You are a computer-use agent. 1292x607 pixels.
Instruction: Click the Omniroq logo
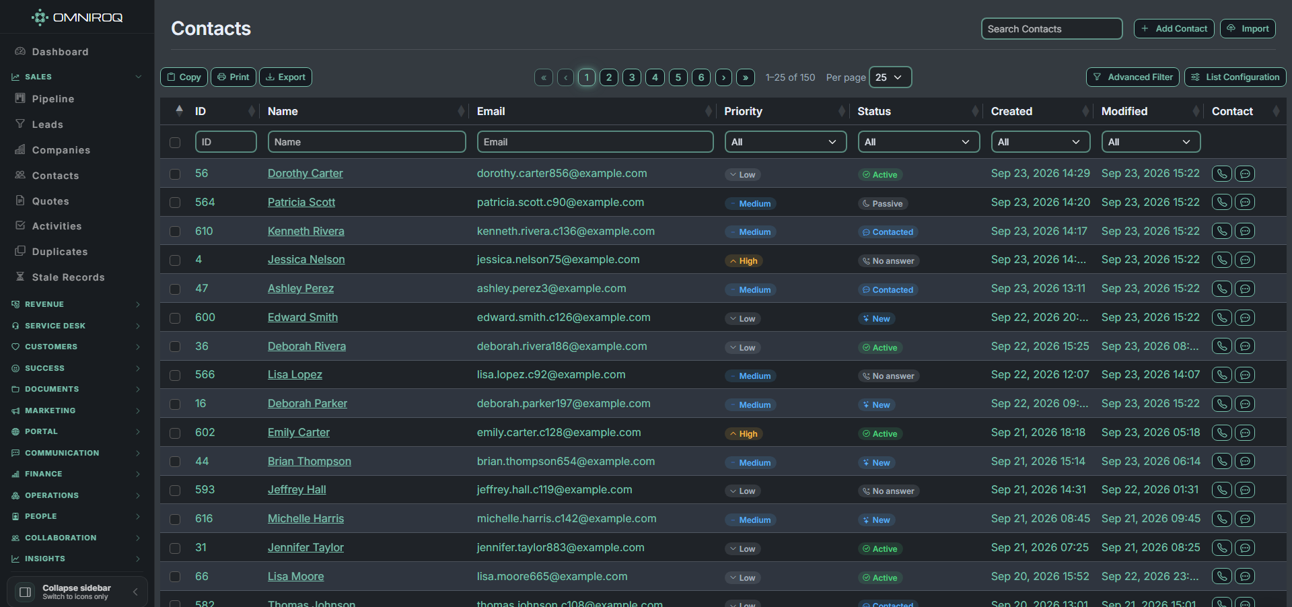pos(77,17)
